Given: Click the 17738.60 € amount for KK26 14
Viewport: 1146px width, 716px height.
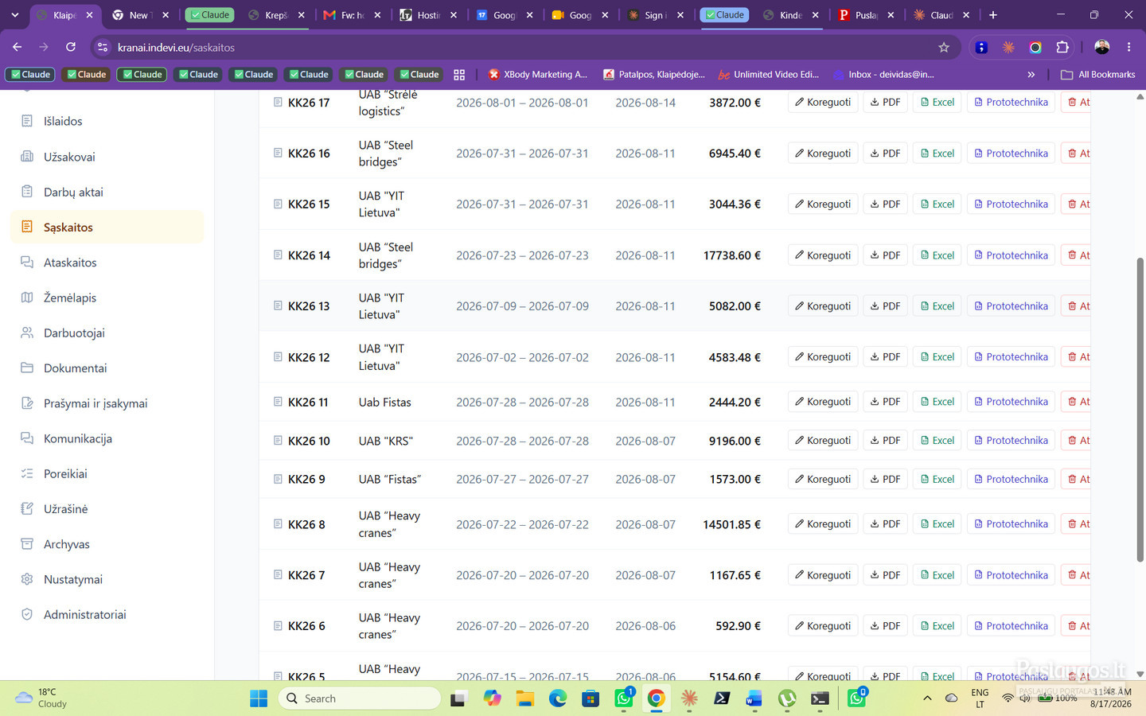Looking at the screenshot, I should coord(732,255).
